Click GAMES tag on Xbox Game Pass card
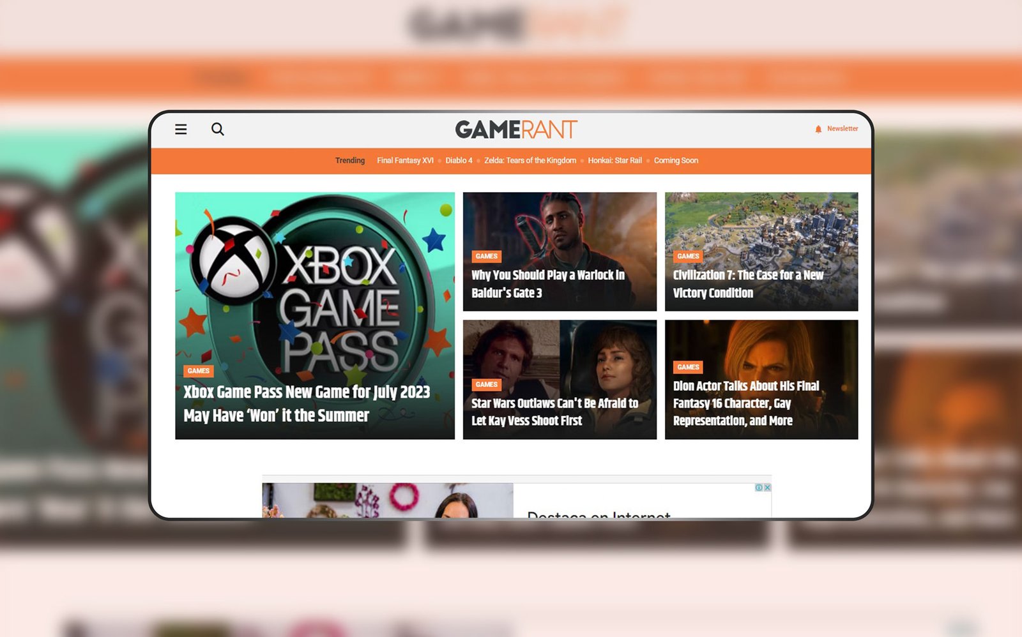Image resolution: width=1022 pixels, height=637 pixels. [199, 371]
